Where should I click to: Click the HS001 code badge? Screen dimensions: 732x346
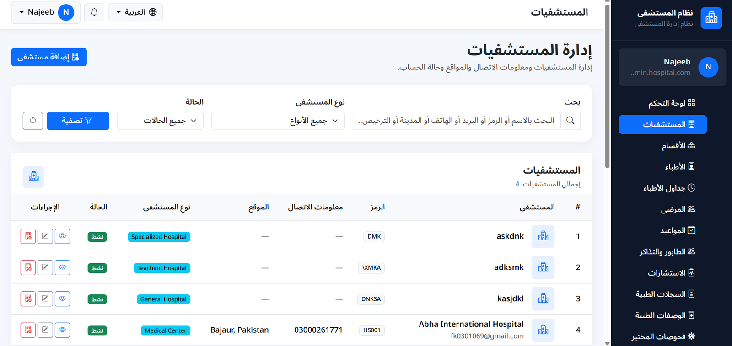[x=372, y=330]
